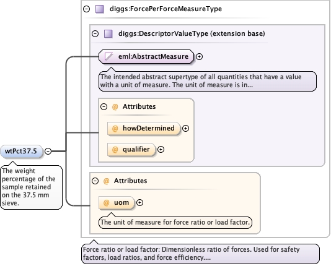Click the @ icon of the qualifier attribute

[115, 150]
